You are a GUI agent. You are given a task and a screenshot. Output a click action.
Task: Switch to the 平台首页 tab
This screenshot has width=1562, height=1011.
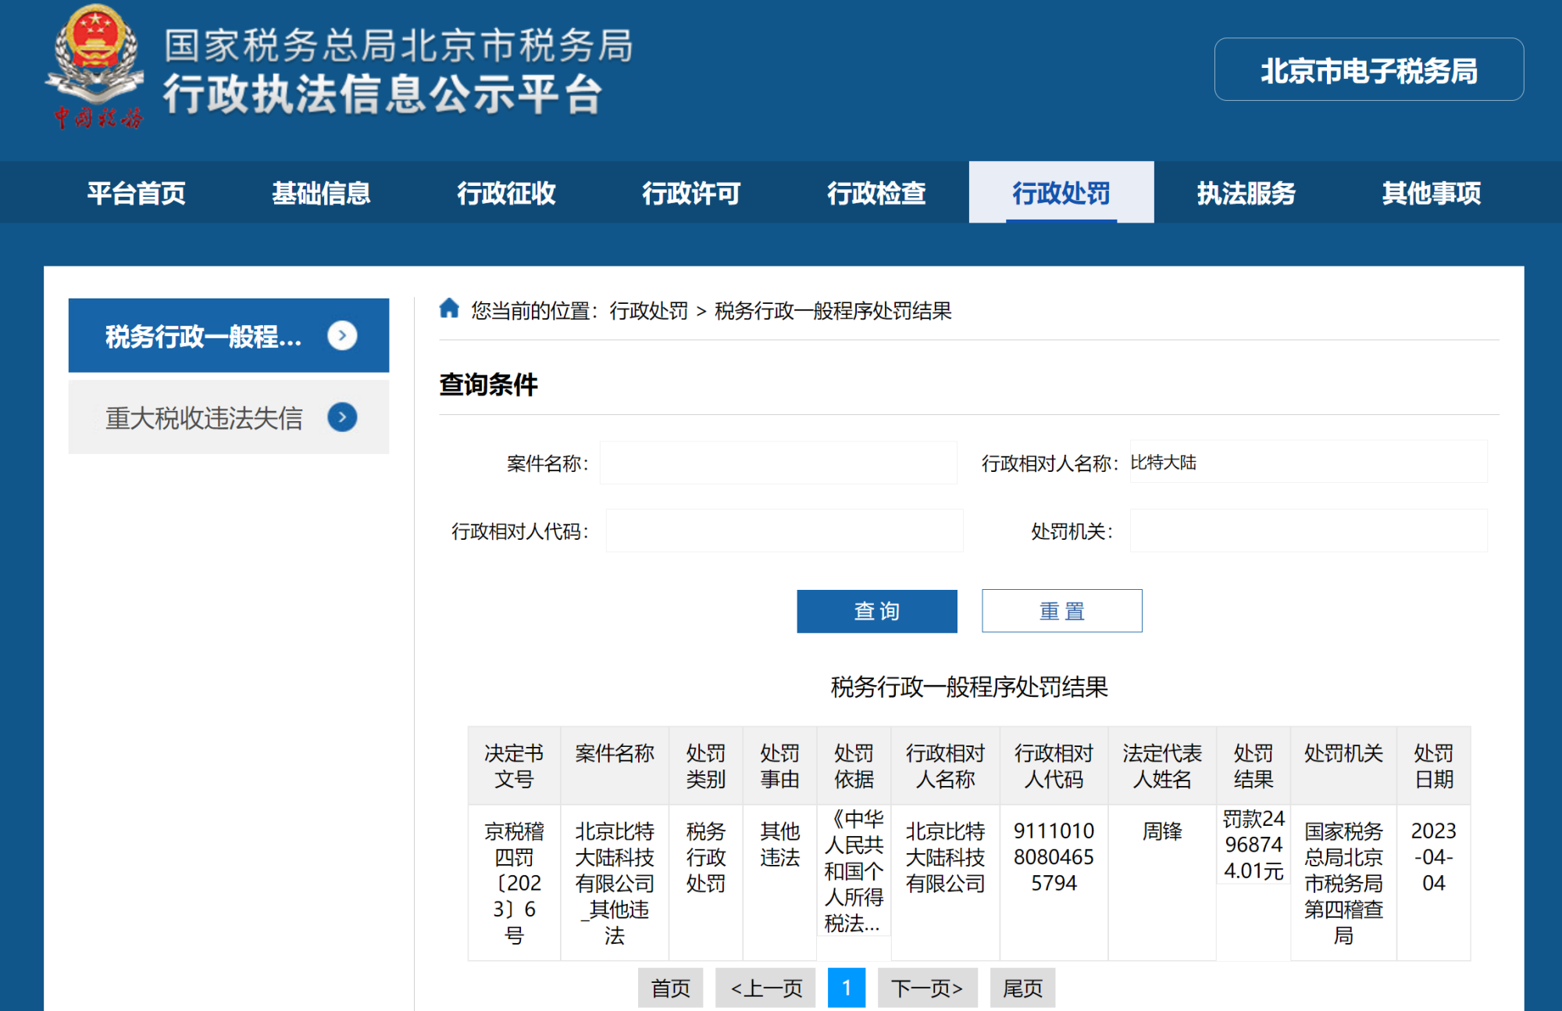pos(137,193)
